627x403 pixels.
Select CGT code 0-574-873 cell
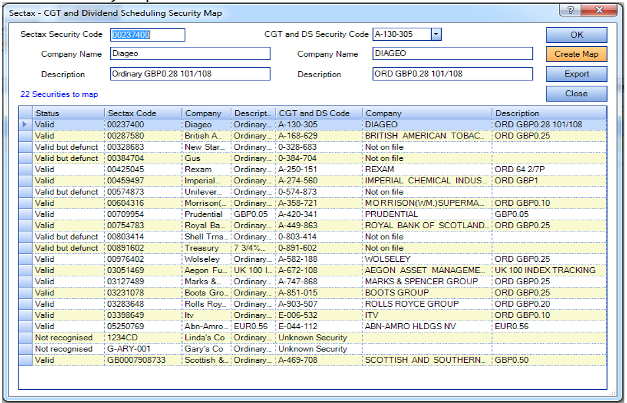tap(319, 192)
